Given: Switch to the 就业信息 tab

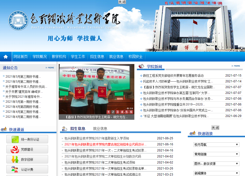Looking at the screenshot, I should pyautogui.click(x=100, y=129).
